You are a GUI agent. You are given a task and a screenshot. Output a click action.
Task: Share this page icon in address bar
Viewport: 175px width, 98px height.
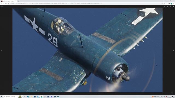[x=162, y=4]
